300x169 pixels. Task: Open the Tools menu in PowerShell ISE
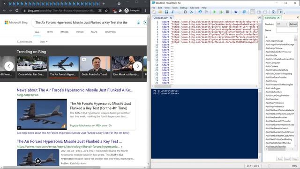[x=175, y=8]
